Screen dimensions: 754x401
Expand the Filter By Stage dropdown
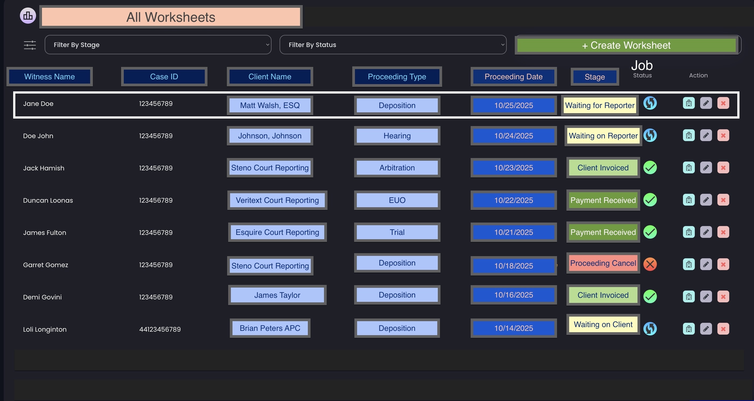point(158,45)
